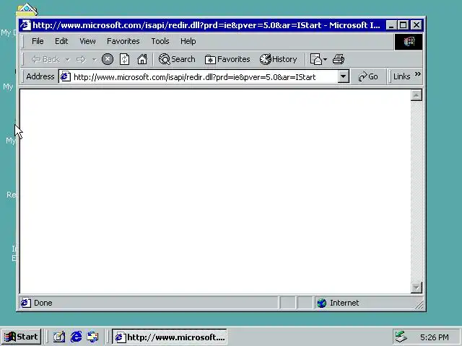Open the Favorites toolbar pane

[227, 59]
